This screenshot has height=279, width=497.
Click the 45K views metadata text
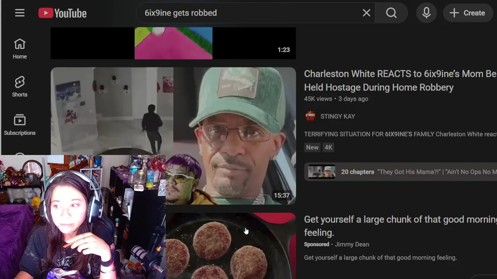point(318,99)
